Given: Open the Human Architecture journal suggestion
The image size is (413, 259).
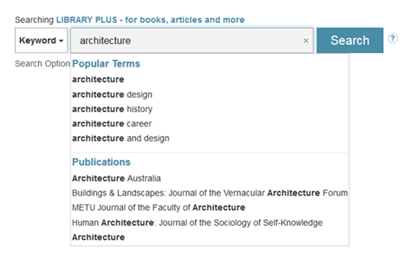Looking at the screenshot, I should click(x=197, y=223).
